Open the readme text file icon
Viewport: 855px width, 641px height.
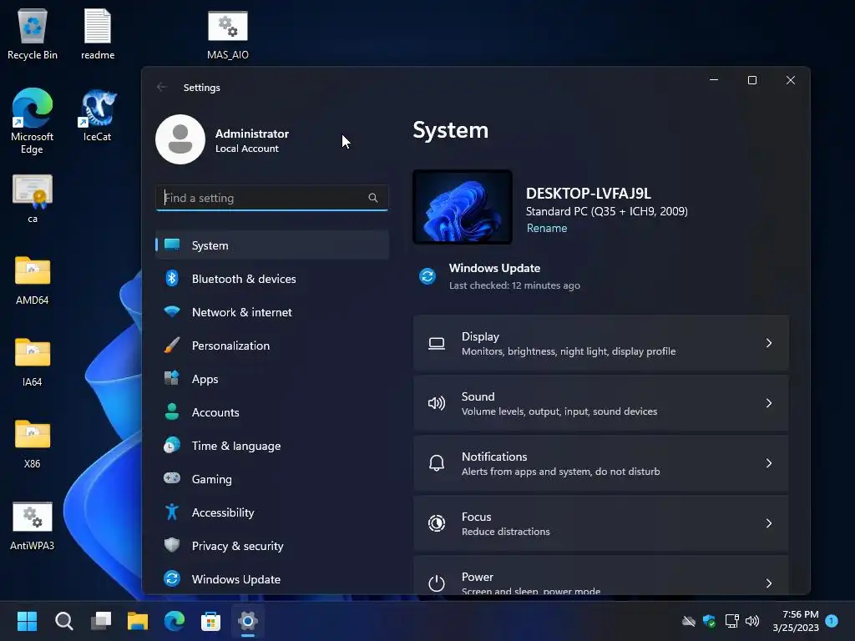click(98, 33)
